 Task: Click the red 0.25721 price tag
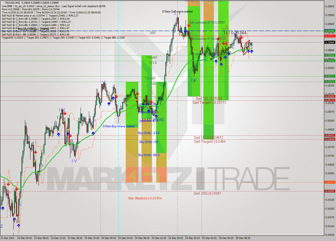pyautogui.click(x=330, y=36)
